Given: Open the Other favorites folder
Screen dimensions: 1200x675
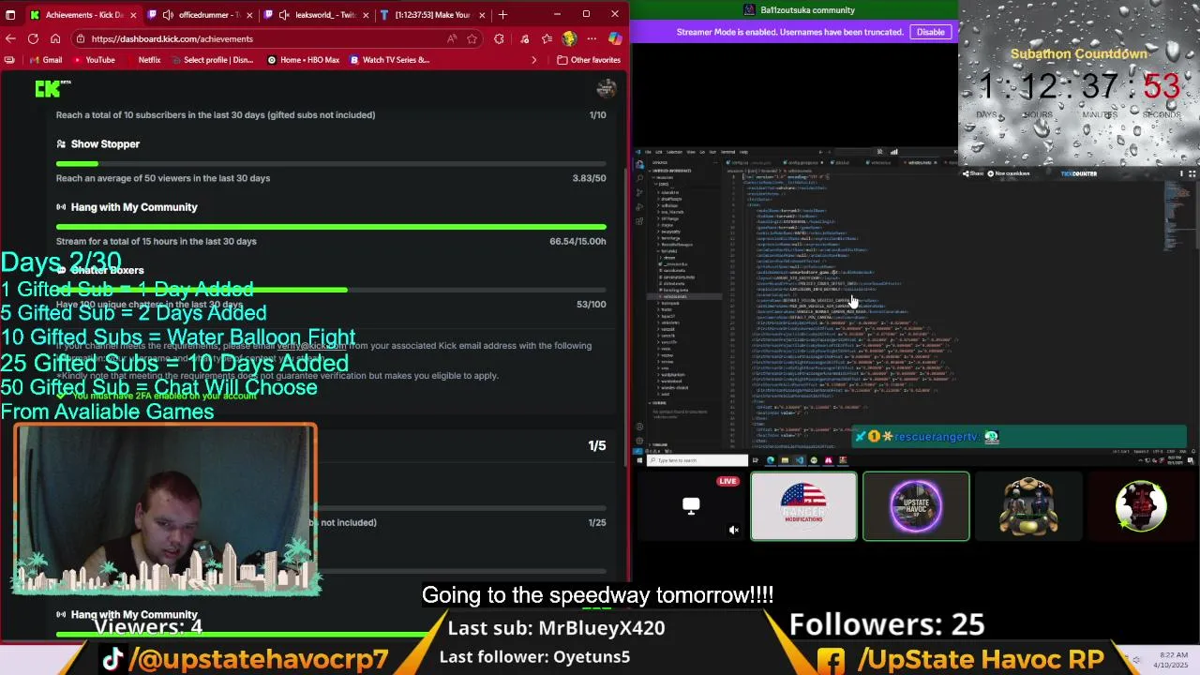Looking at the screenshot, I should pos(589,60).
